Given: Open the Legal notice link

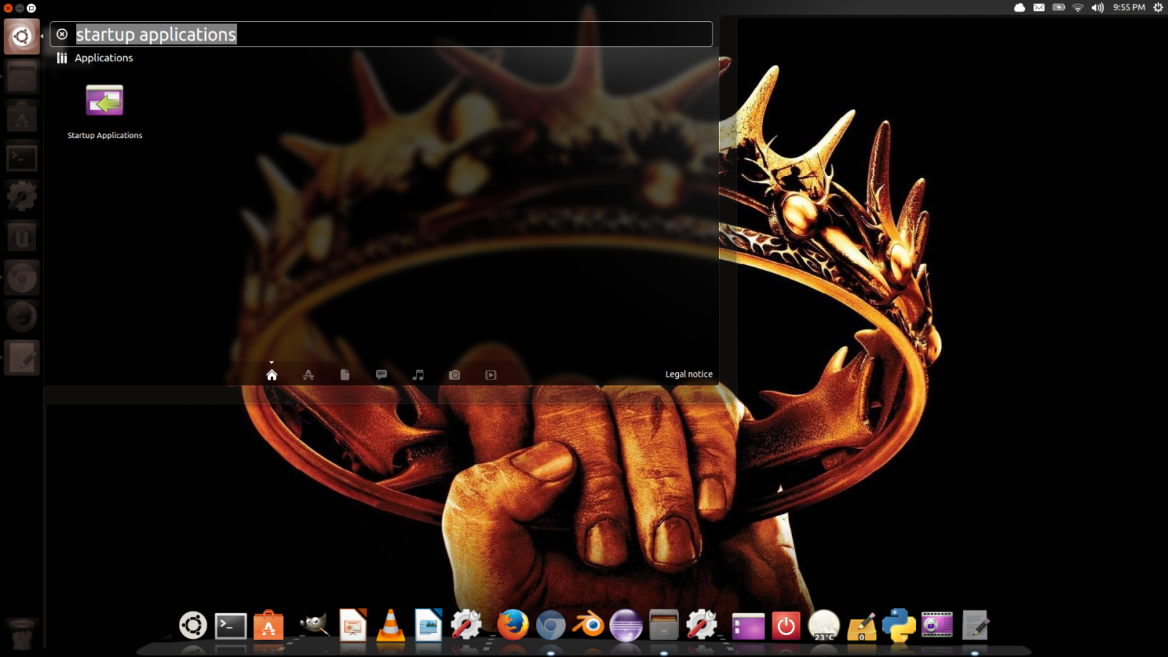Looking at the screenshot, I should click(688, 373).
